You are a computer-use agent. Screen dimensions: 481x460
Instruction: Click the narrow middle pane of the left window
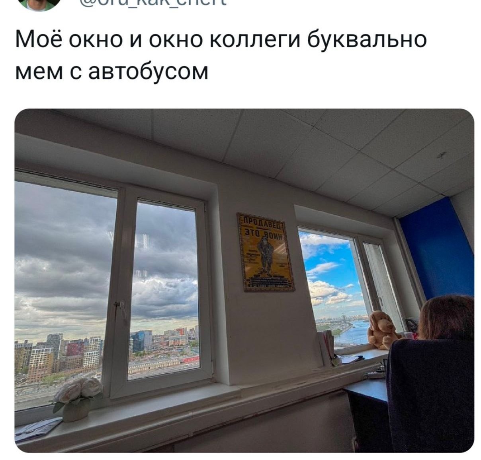tap(164, 290)
